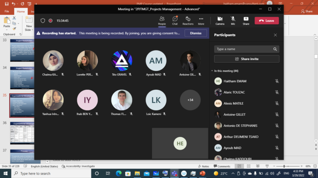Click the taskbar search box
This screenshot has height=178, width=318.
pos(51,173)
